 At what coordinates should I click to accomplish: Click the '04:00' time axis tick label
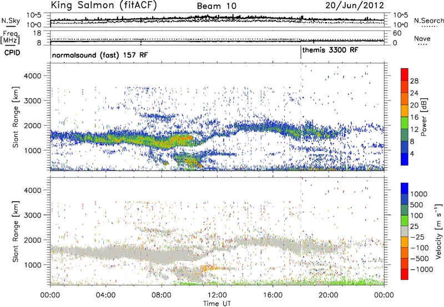coord(106,295)
